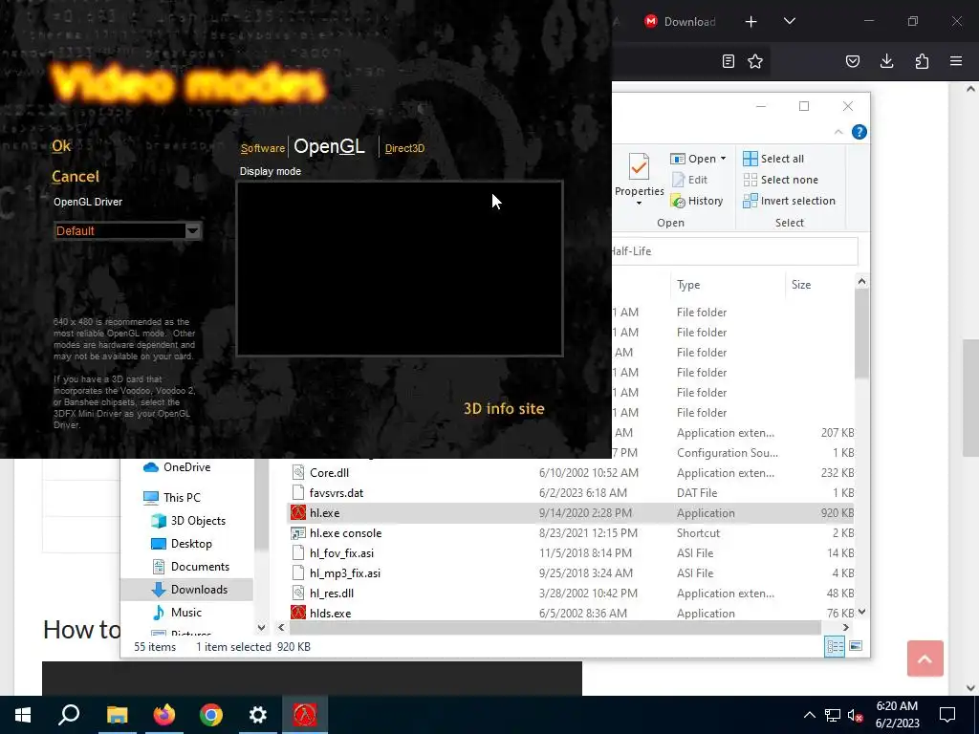Viewport: 979px width, 734px height.
Task: Select the OpenGL renderer tab
Action: coord(329,146)
